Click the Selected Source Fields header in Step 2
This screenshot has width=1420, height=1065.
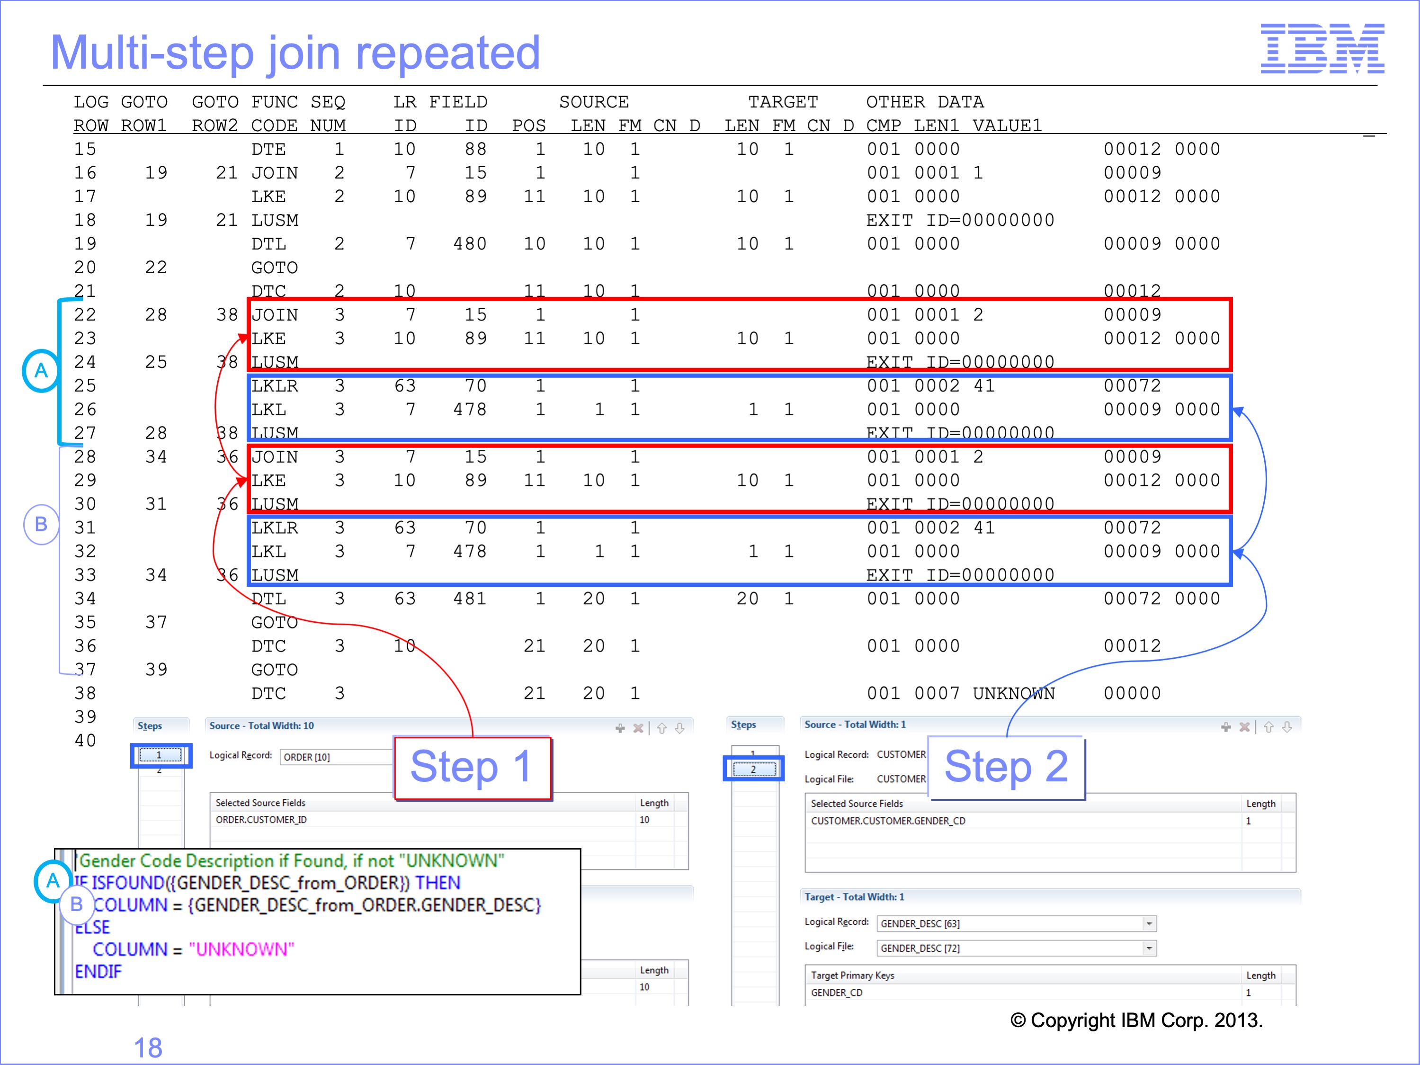tap(857, 804)
